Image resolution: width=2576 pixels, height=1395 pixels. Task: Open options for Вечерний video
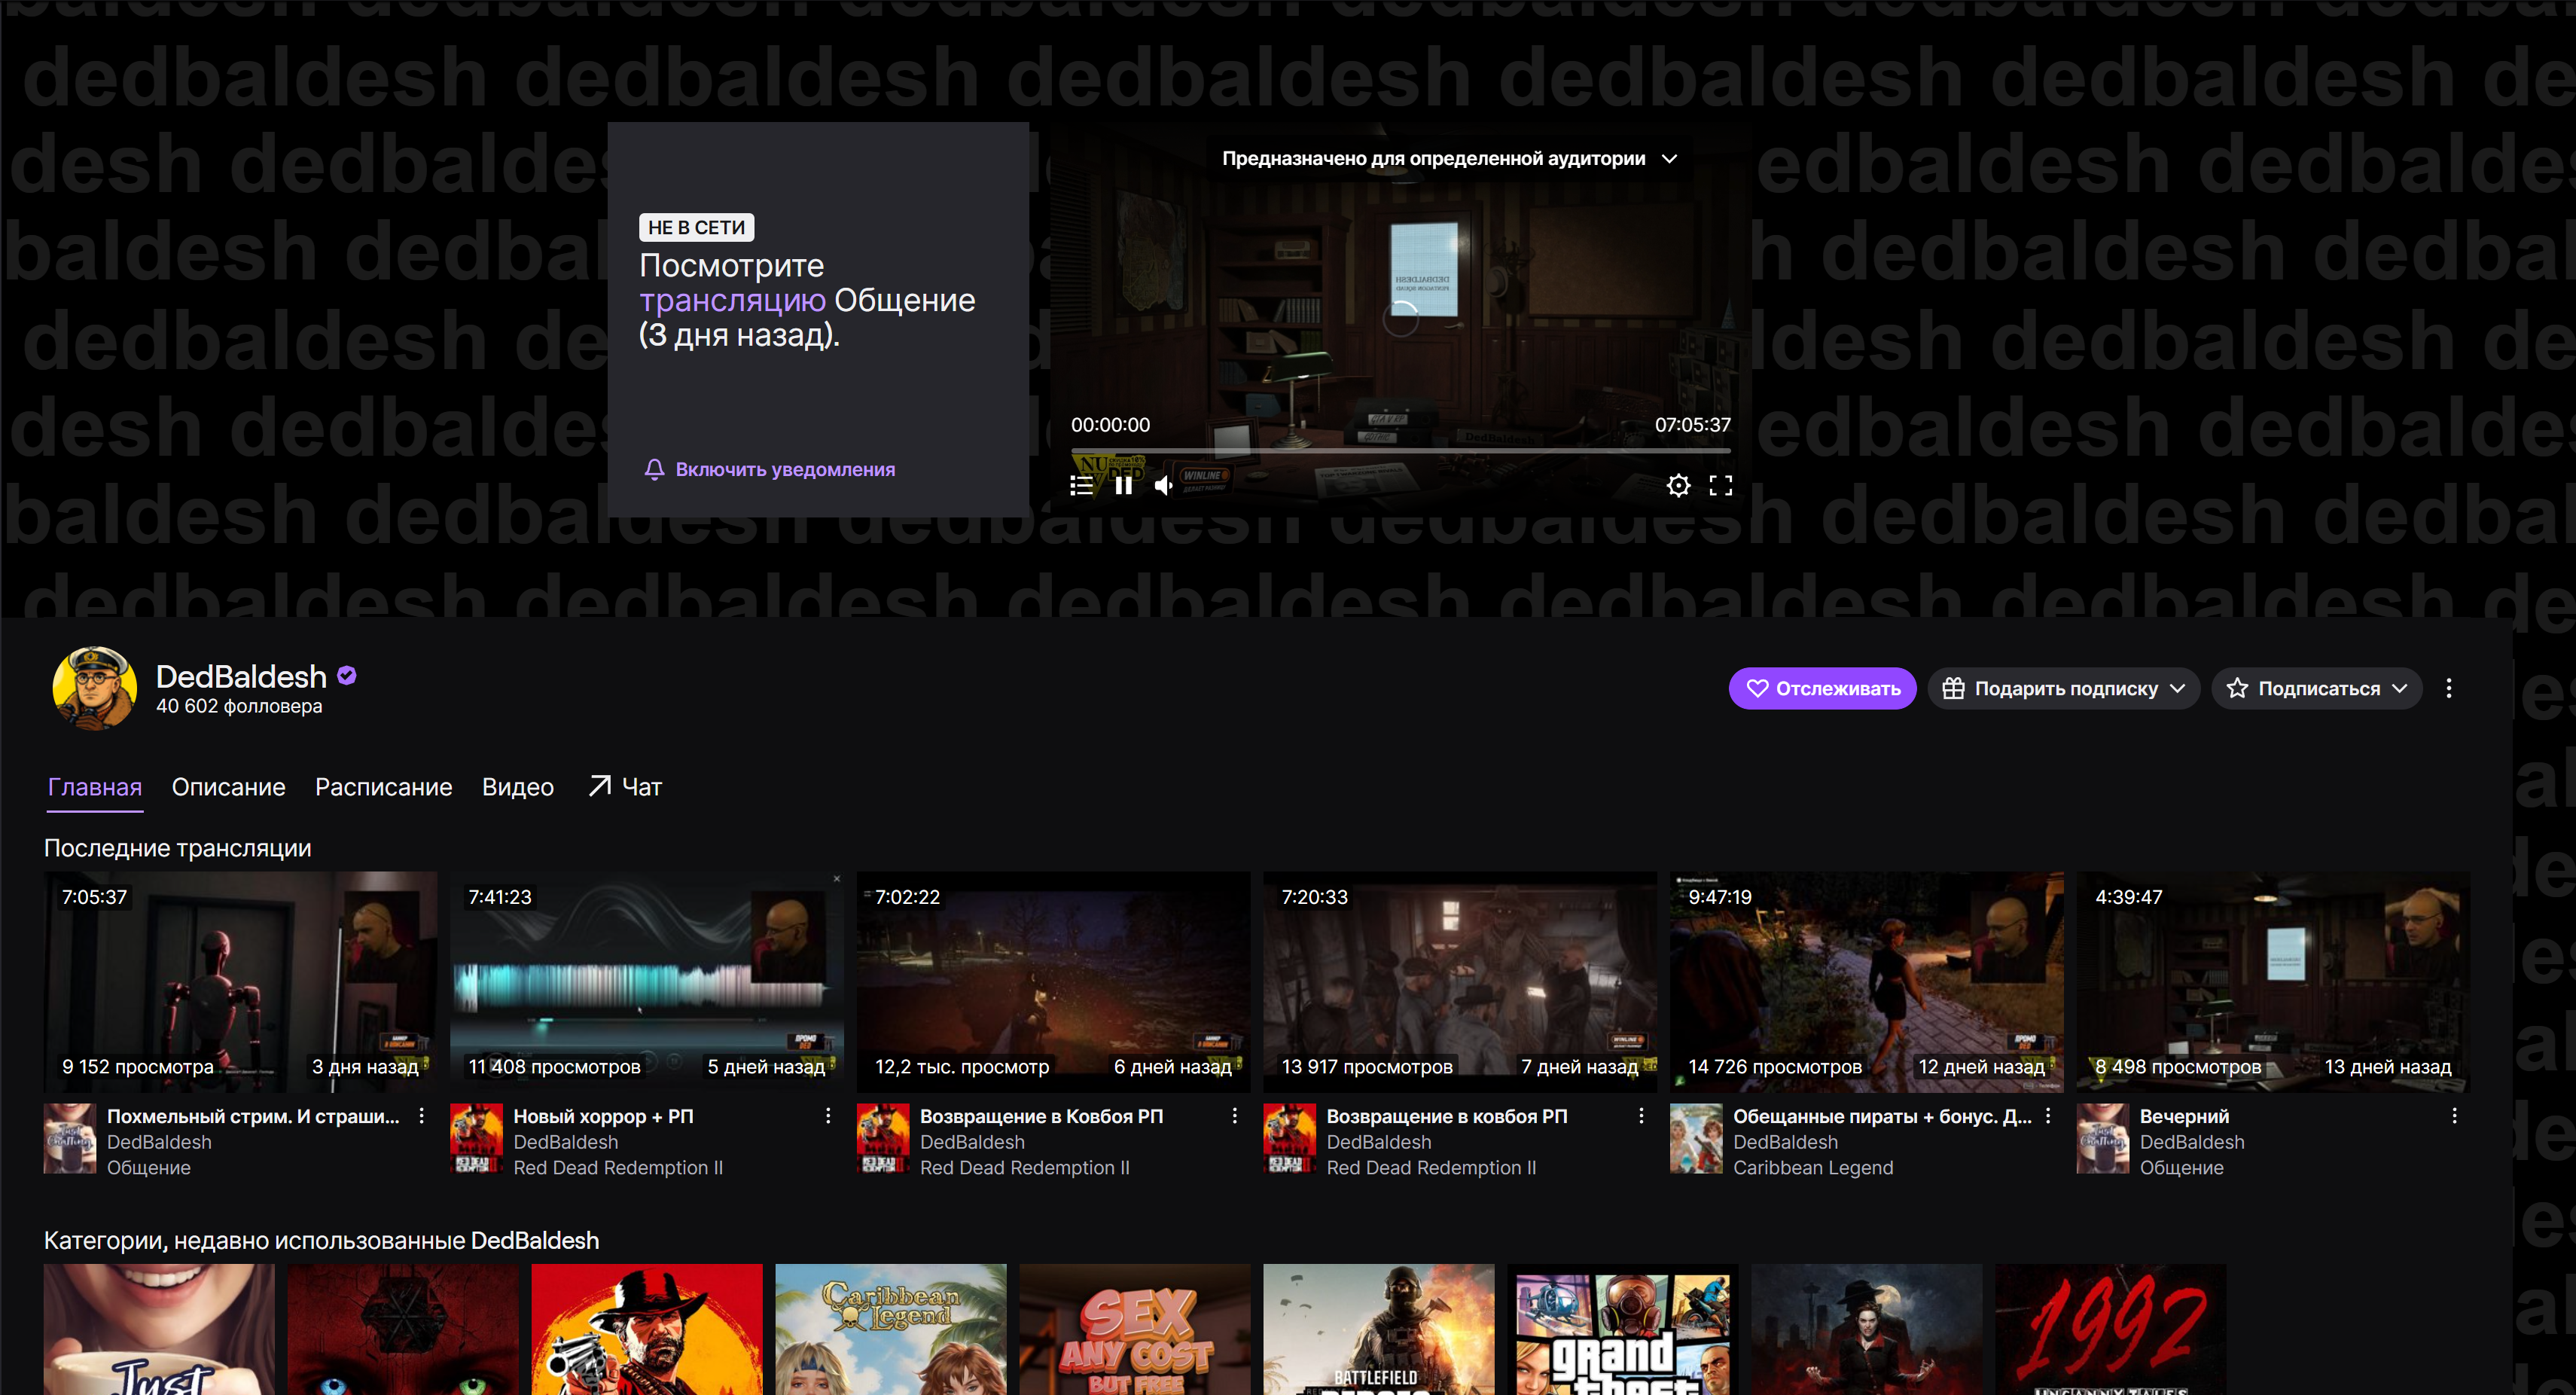(2454, 1116)
